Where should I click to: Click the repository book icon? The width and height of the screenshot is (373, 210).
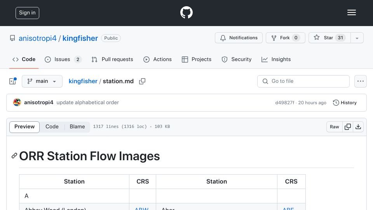[12, 38]
